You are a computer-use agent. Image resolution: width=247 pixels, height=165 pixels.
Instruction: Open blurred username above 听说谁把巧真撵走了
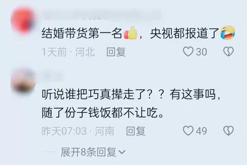pos(53,77)
